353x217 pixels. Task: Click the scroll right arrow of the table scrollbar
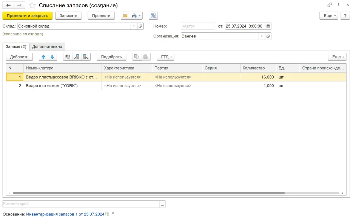click(343, 193)
